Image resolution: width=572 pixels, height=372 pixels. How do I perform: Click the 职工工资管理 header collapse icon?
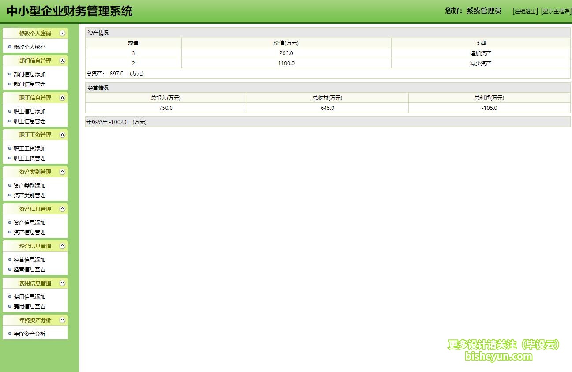62,135
